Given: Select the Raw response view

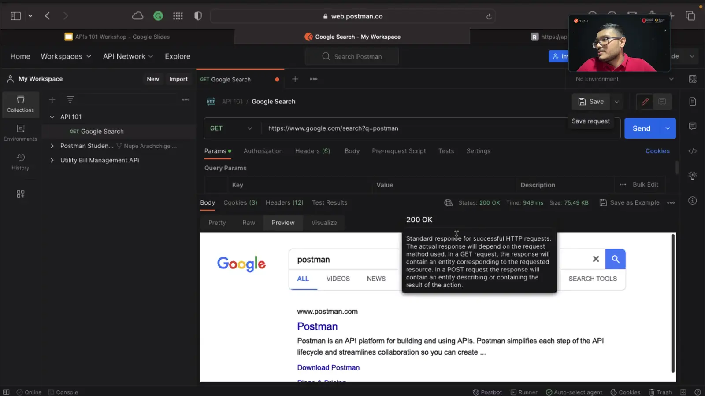Looking at the screenshot, I should pos(249,223).
